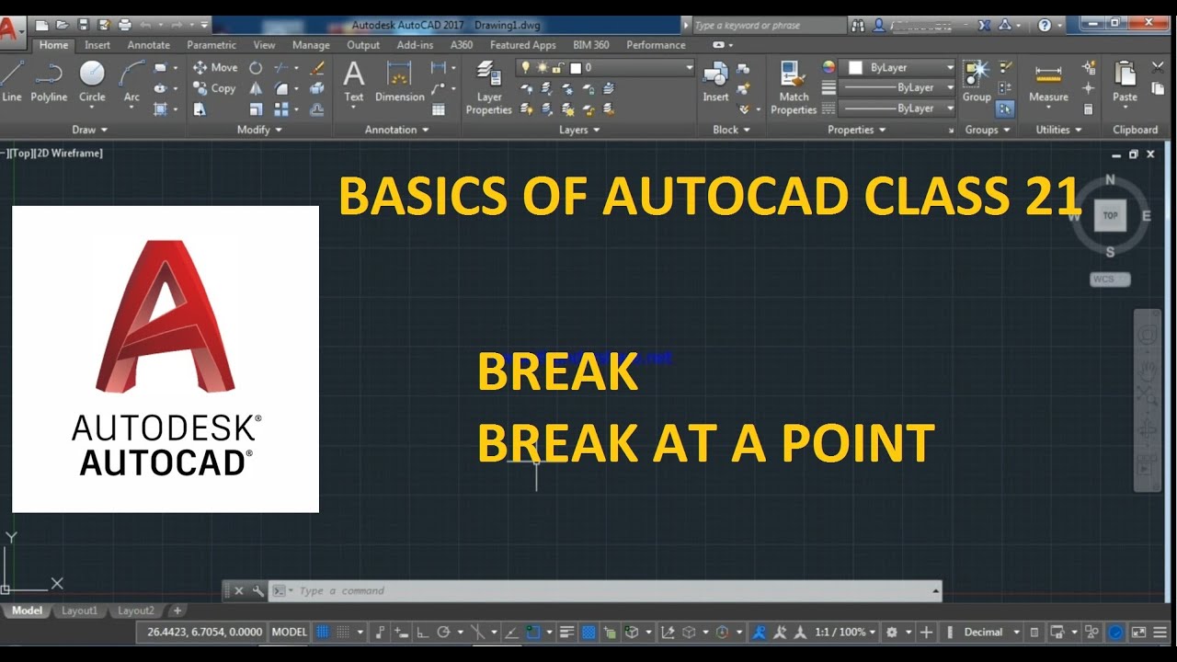Select the Dimension tool
The width and height of the screenshot is (1177, 662).
(x=400, y=81)
